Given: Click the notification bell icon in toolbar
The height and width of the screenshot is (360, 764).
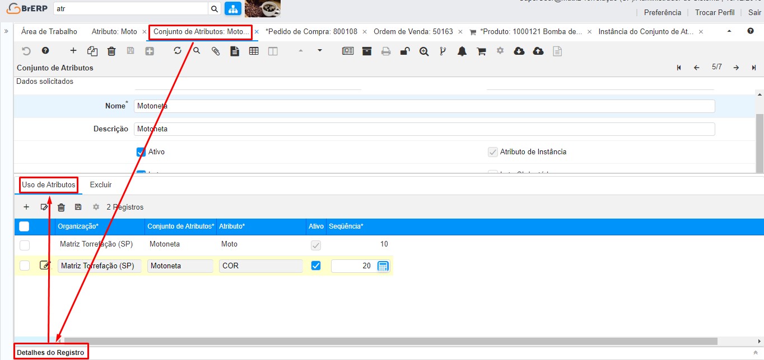Looking at the screenshot, I should coord(462,51).
